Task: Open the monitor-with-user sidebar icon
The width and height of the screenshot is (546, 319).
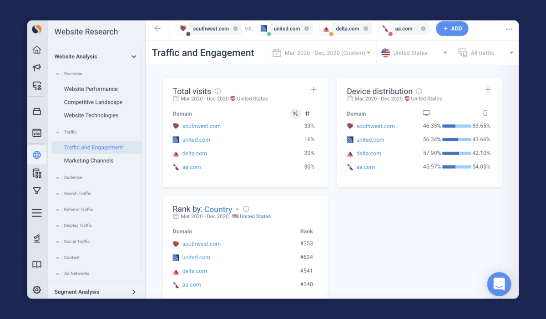Action: [x=37, y=86]
